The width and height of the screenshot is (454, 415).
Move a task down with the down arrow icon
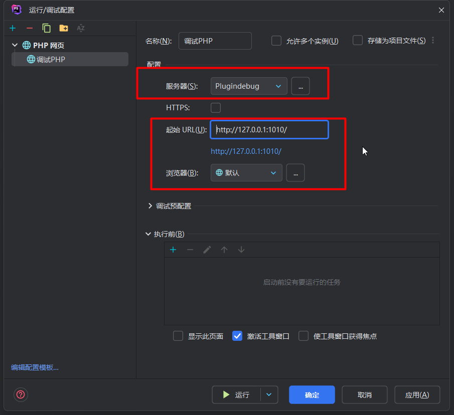pos(241,249)
